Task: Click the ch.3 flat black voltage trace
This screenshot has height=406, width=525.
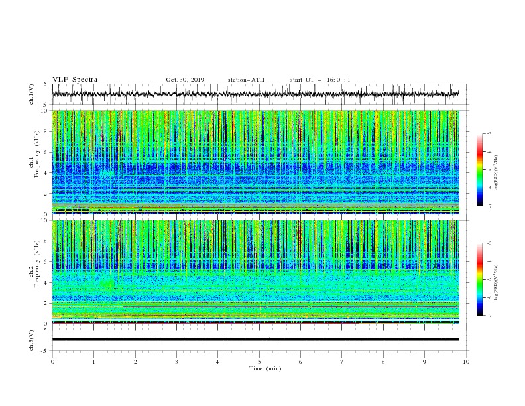Action: pyautogui.click(x=255, y=340)
